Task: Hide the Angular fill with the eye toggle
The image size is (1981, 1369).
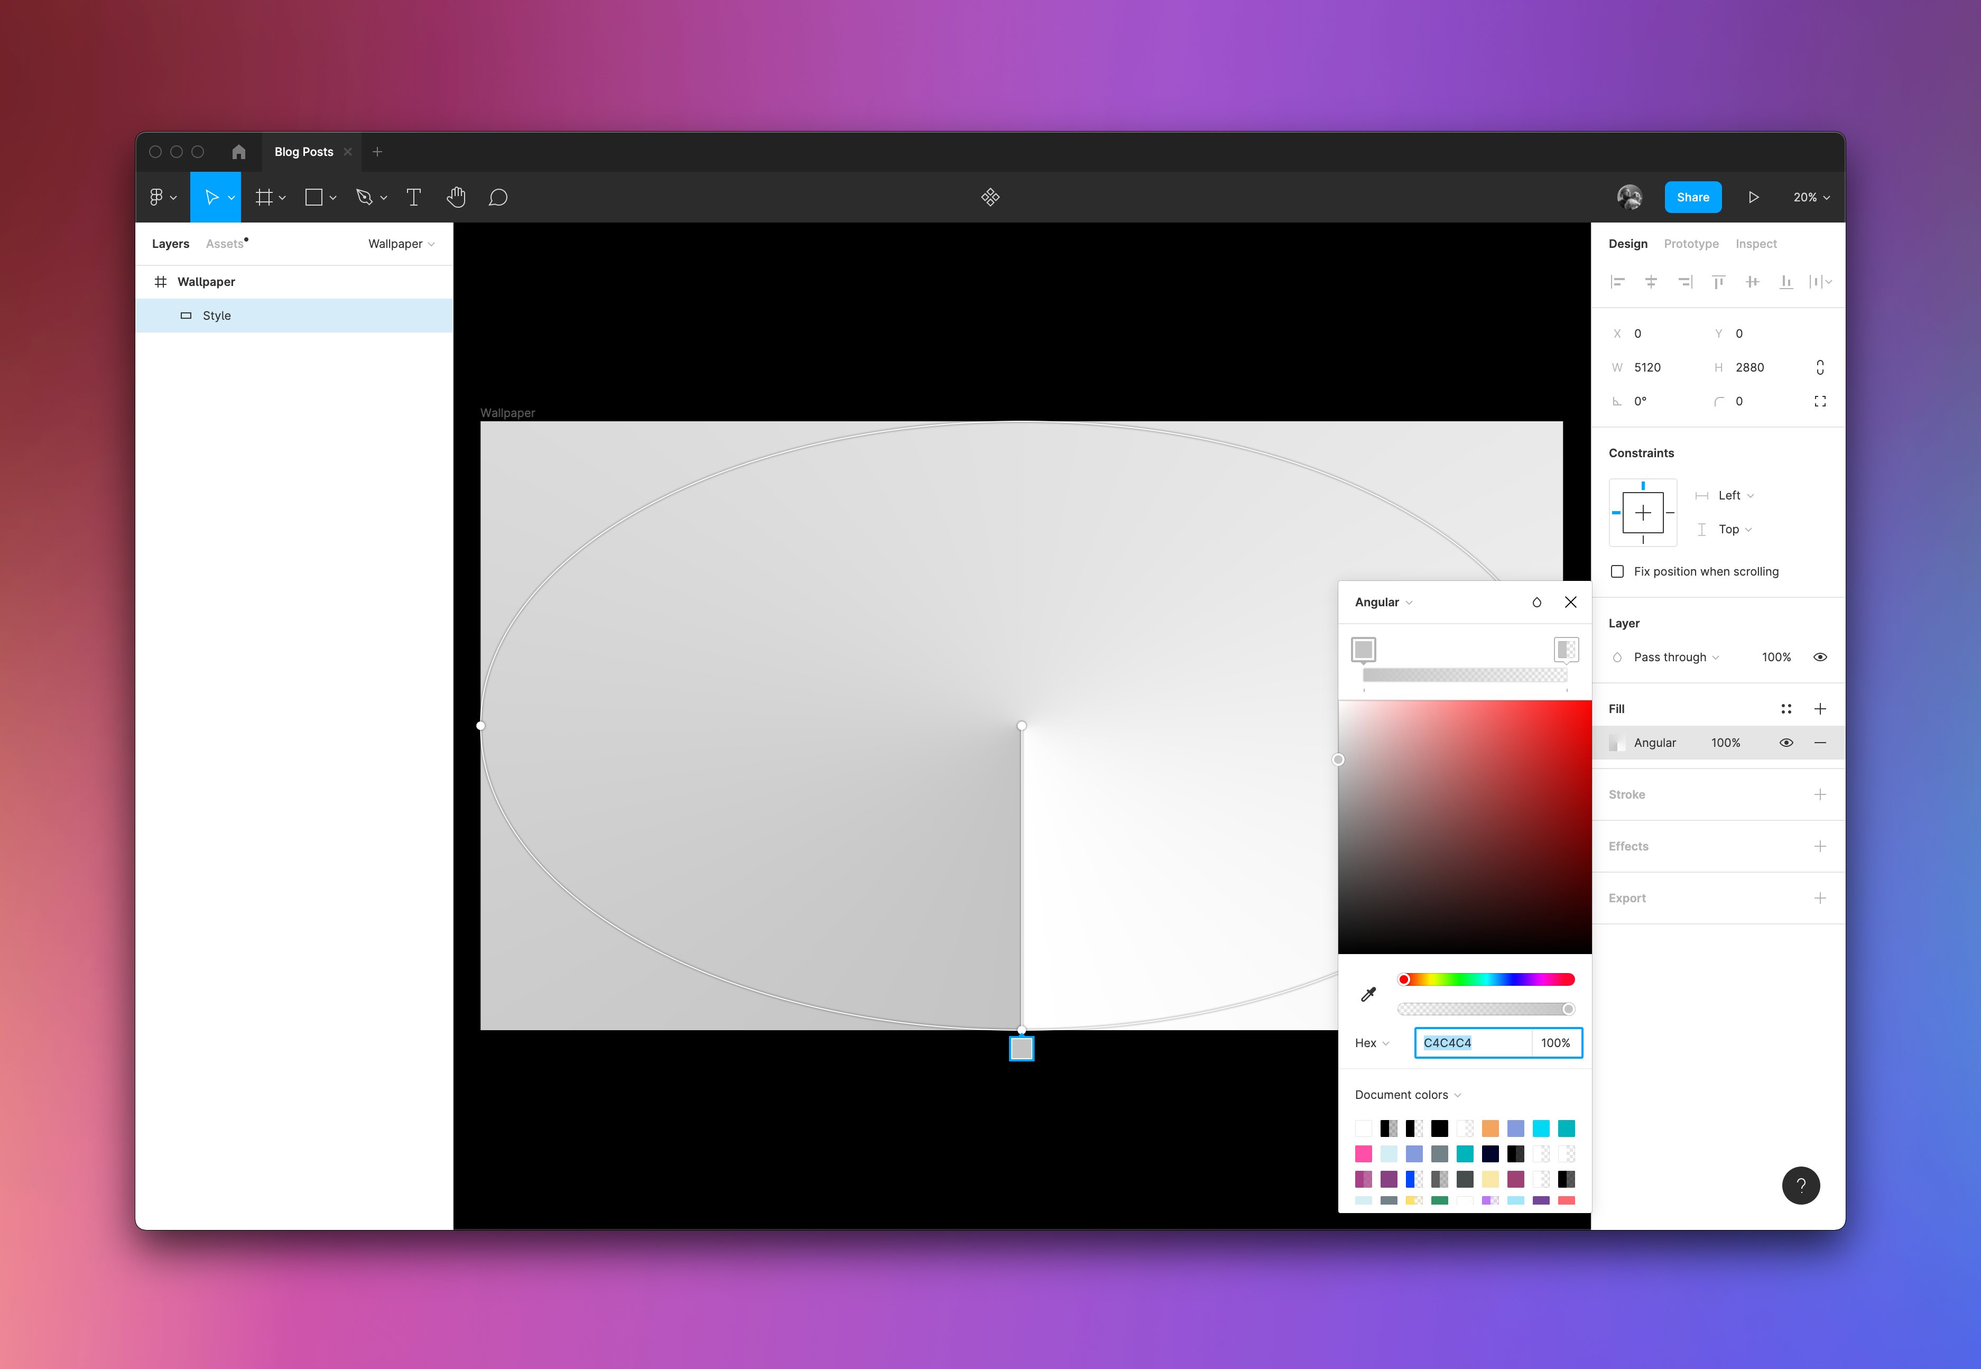Action: coord(1786,742)
